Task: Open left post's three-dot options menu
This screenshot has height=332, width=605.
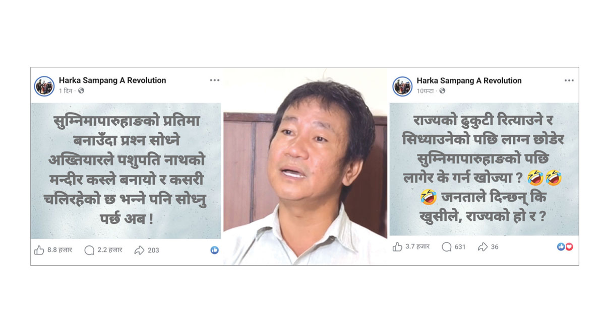Action: coord(215,80)
